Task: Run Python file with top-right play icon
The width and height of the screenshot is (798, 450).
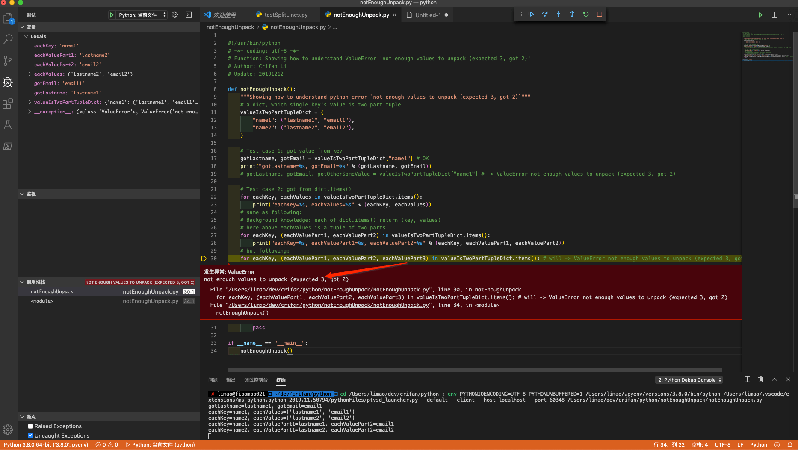Action: [x=761, y=15]
